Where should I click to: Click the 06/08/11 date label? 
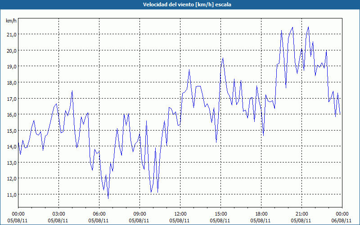[342, 220]
